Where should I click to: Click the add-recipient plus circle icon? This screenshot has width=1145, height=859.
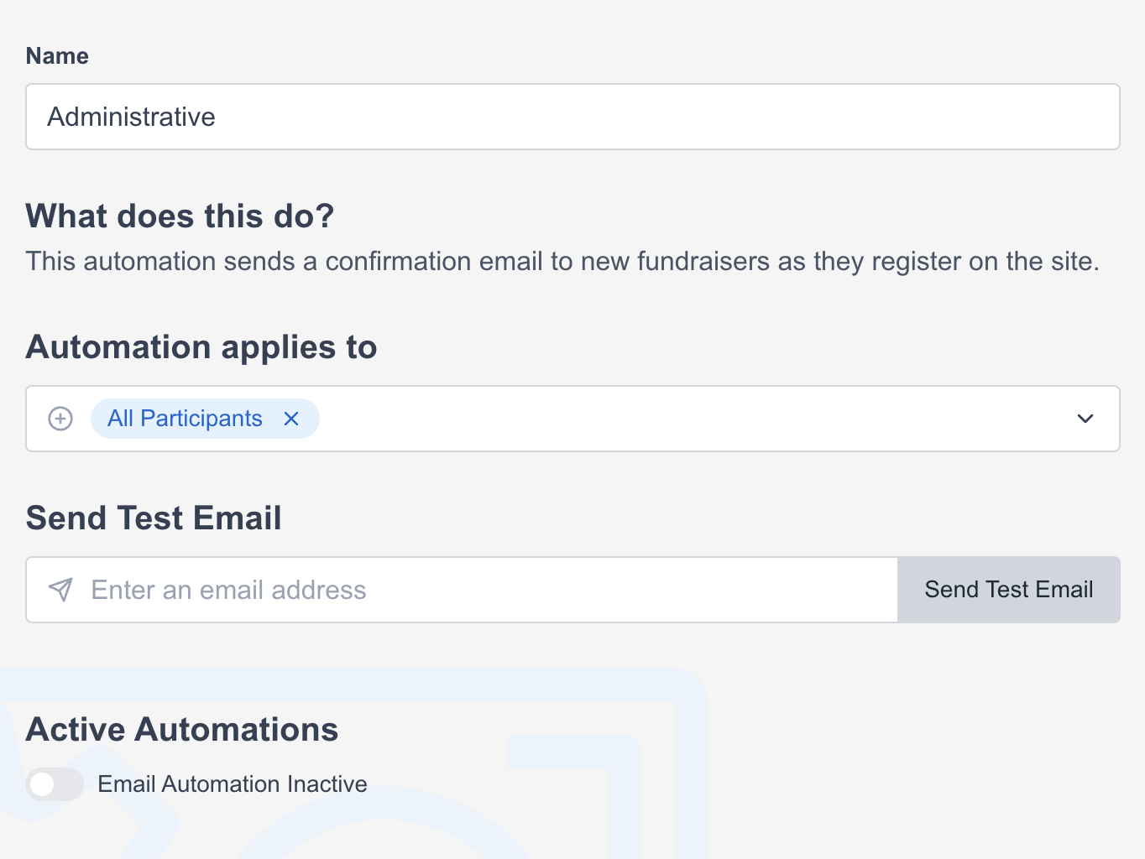click(60, 419)
